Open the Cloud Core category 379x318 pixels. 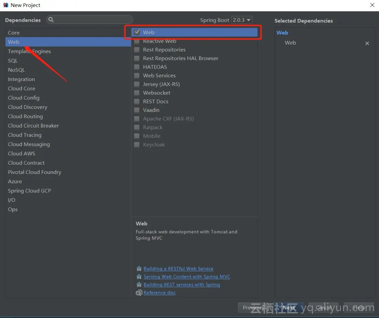pyautogui.click(x=68, y=89)
